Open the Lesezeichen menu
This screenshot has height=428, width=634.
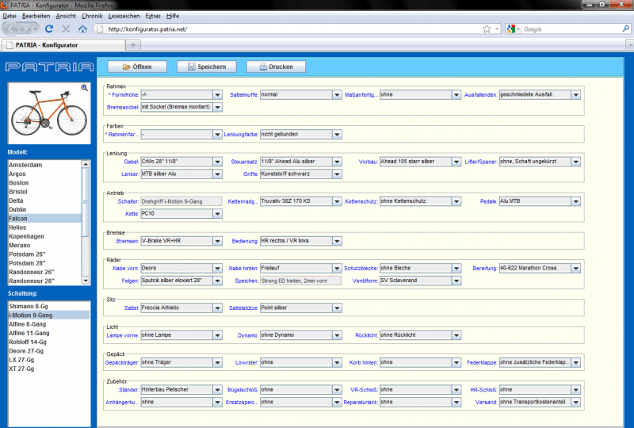point(124,16)
